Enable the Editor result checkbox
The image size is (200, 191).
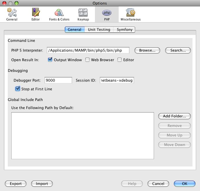[x=120, y=60]
